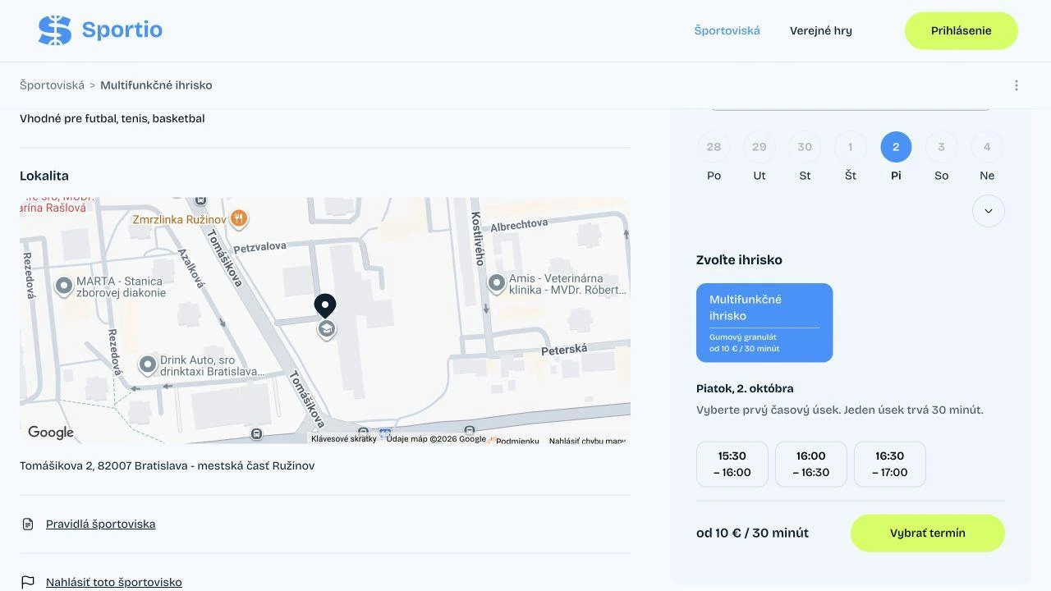This screenshot has height=591, width=1051.
Task: Click the Vybrať termín button
Action: point(928,534)
